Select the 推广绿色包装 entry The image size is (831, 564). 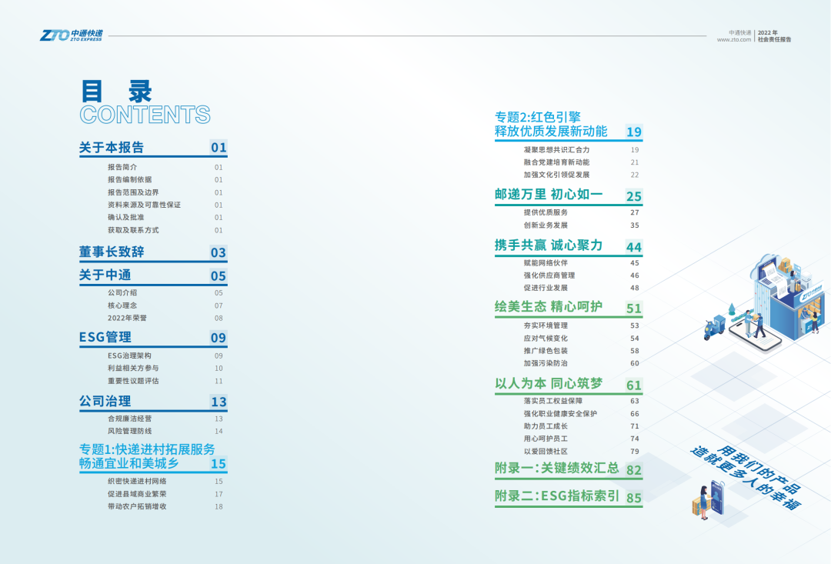[x=546, y=351]
